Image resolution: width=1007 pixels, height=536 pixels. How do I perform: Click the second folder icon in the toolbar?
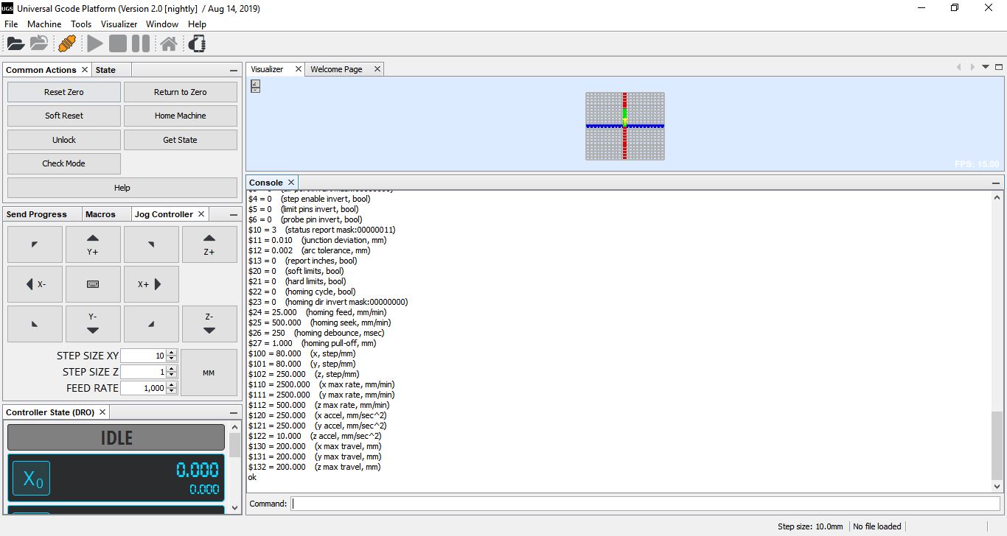tap(39, 44)
